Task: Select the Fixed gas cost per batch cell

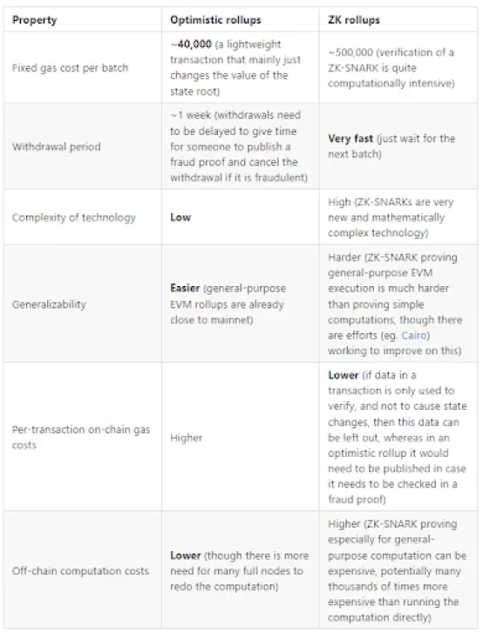Action: pyautogui.click(x=83, y=67)
